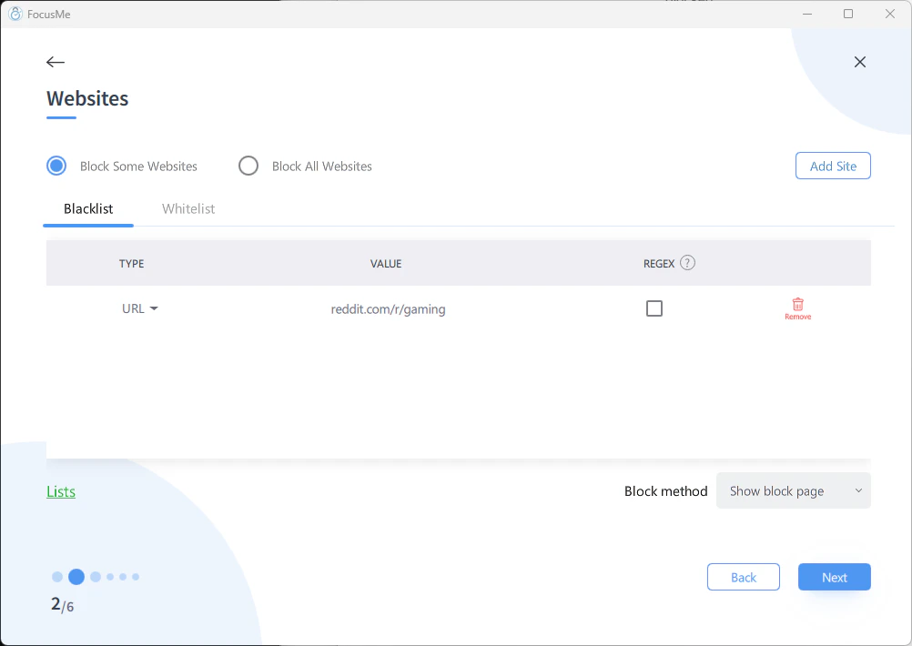Click the reddit.com/r/gaming value cell

[388, 309]
